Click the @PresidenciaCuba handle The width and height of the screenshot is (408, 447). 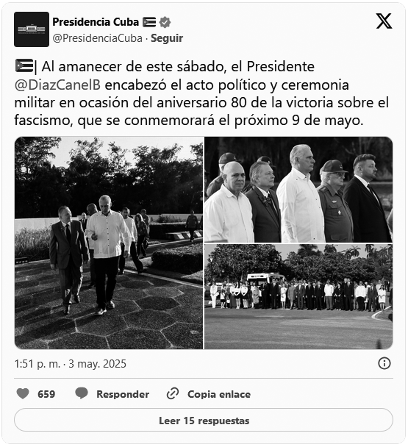coord(98,38)
